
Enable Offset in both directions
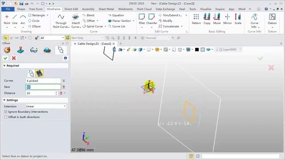pos(6,117)
